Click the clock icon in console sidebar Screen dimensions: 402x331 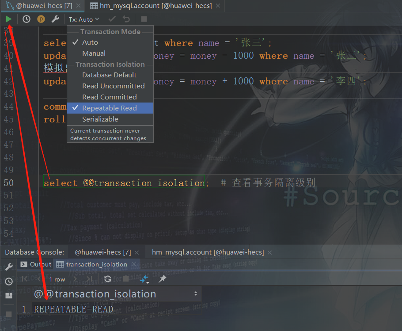[9, 282]
